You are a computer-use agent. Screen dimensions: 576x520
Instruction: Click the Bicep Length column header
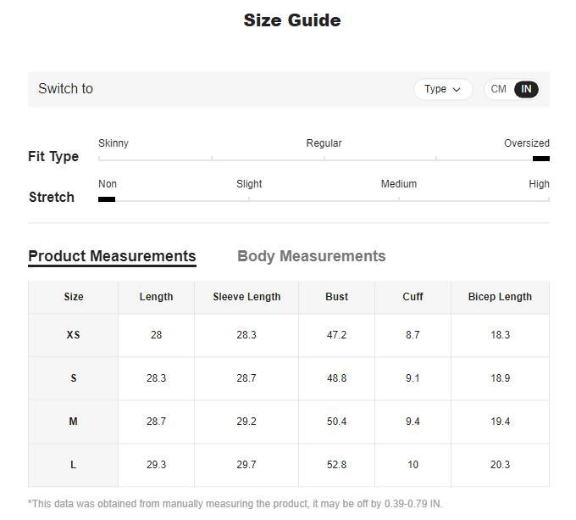[x=500, y=297]
